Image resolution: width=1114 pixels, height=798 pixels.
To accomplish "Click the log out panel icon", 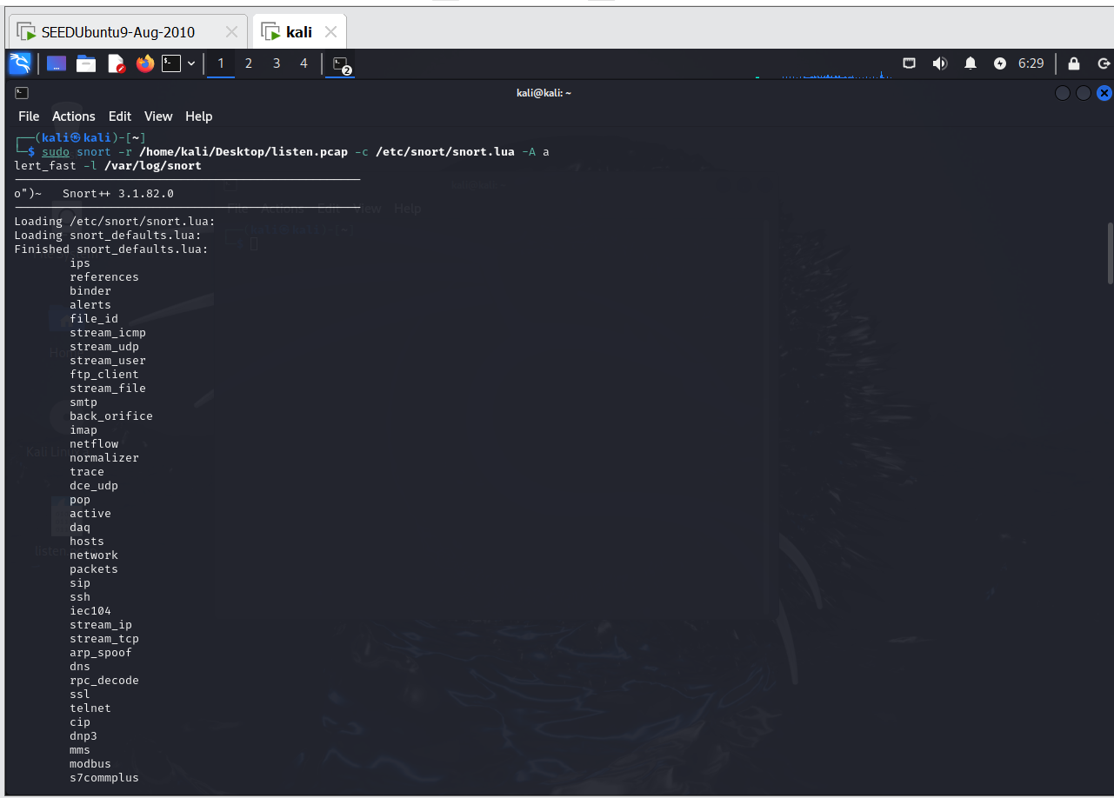I will (x=1104, y=63).
